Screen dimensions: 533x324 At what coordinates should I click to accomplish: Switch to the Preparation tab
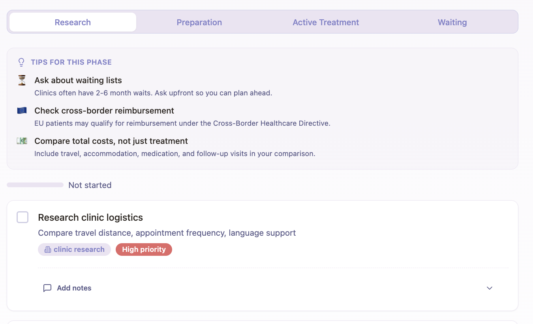[x=199, y=22]
